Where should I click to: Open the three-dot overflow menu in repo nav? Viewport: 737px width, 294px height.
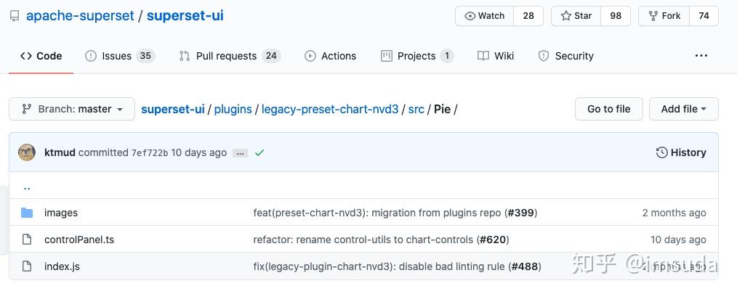701,56
